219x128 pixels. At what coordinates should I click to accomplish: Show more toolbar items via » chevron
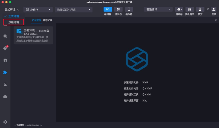(x=208, y=9)
